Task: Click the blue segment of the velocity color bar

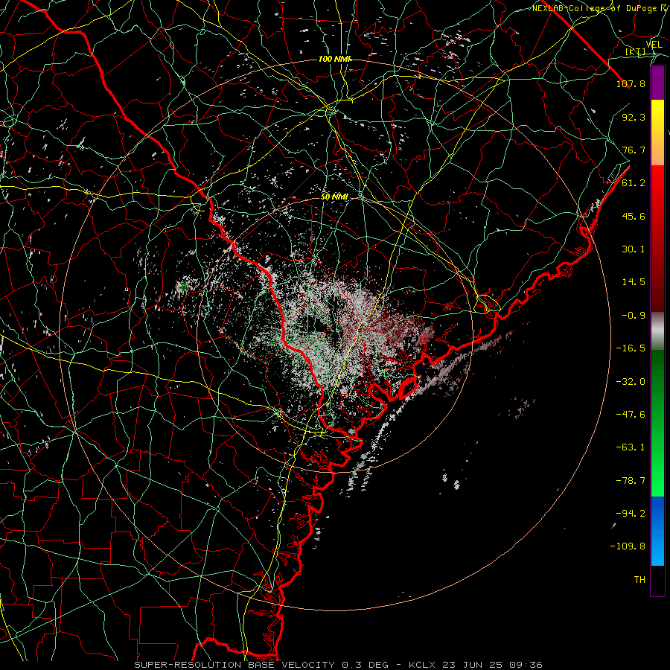Action: click(657, 531)
